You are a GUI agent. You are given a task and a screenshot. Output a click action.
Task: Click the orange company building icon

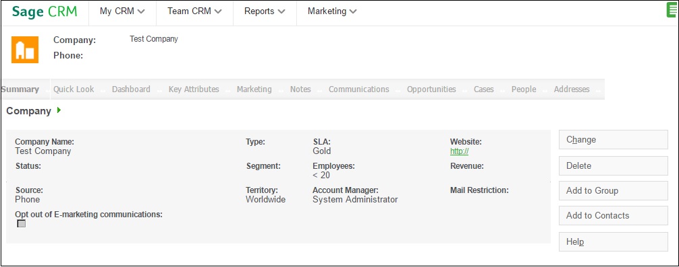coord(25,50)
